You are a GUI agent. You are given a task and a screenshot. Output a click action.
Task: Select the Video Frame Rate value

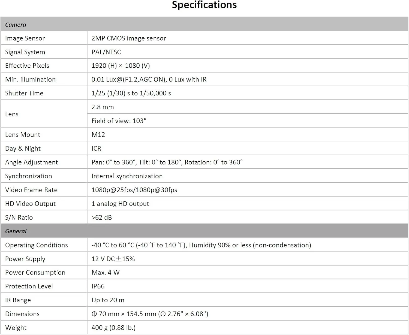(134, 190)
